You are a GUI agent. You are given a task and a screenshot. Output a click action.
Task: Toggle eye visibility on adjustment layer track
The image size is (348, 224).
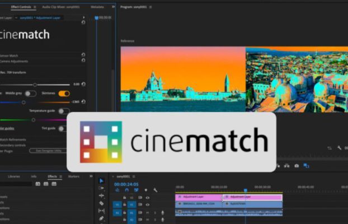pyautogui.click(x=148, y=197)
